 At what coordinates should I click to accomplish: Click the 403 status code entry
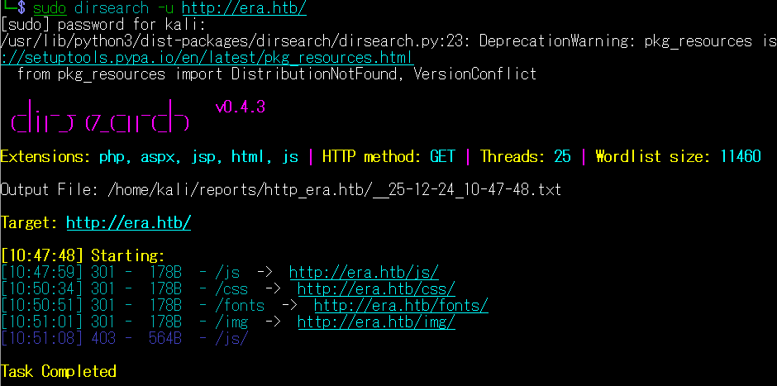(102, 339)
